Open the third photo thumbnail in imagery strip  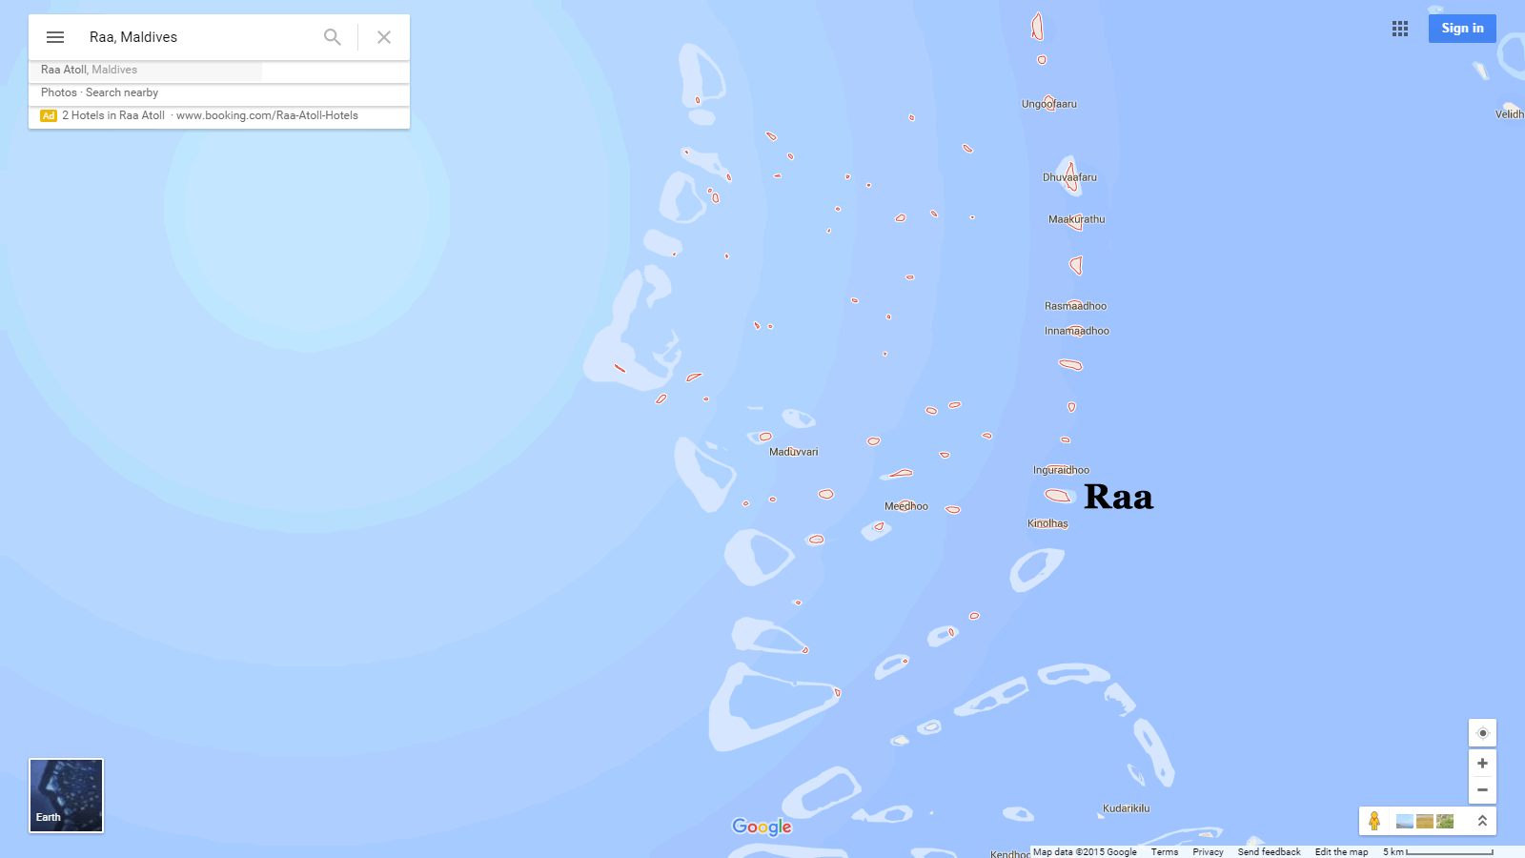click(x=1445, y=821)
